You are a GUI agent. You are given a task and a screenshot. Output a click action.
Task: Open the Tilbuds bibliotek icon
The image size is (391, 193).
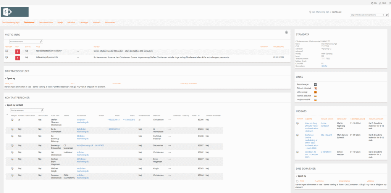pos(315,88)
